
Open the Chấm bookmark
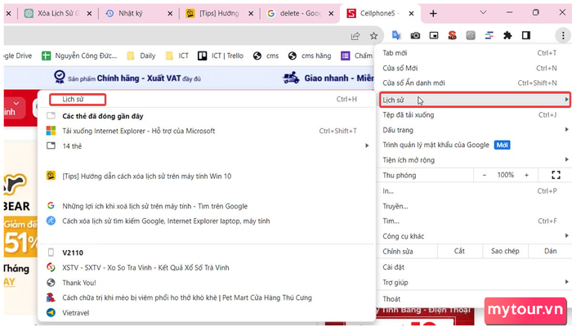point(356,56)
